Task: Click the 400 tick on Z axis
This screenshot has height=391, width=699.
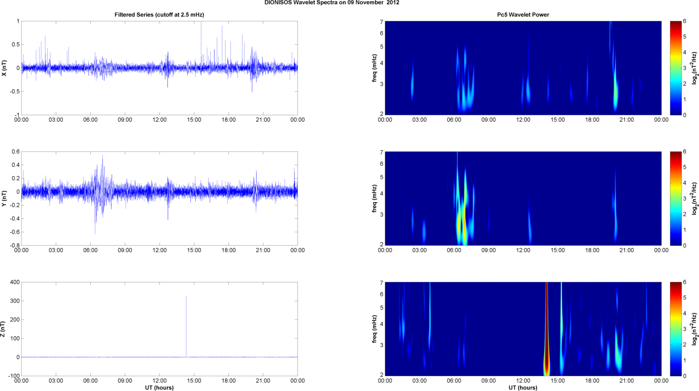Action: tap(15, 282)
